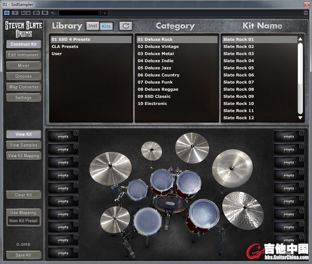The height and width of the screenshot is (264, 312).
Task: Click the square icon after A/B button
Action: pyautogui.click(x=45, y=13)
